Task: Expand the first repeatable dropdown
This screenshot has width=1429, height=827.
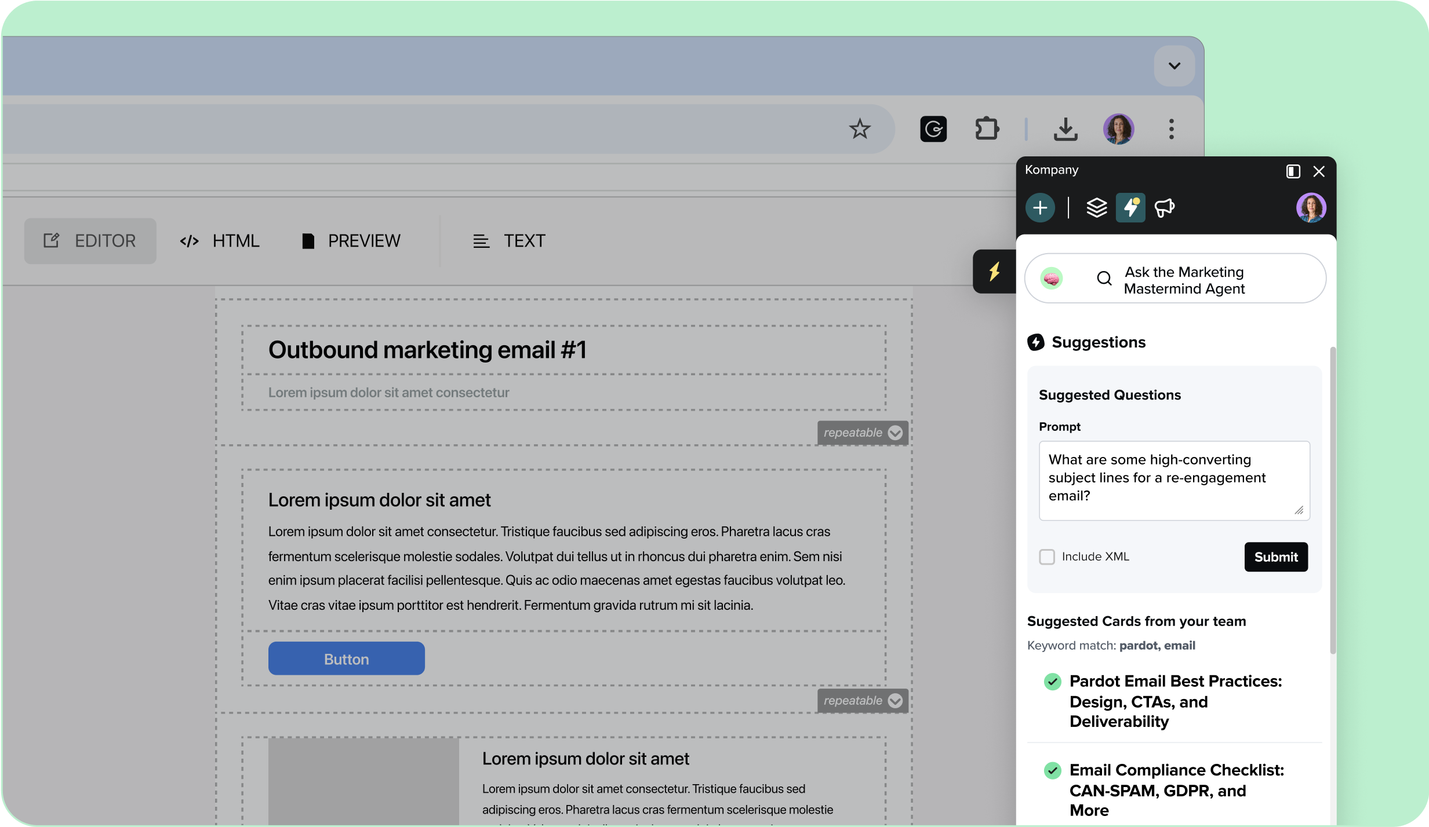Action: point(895,433)
